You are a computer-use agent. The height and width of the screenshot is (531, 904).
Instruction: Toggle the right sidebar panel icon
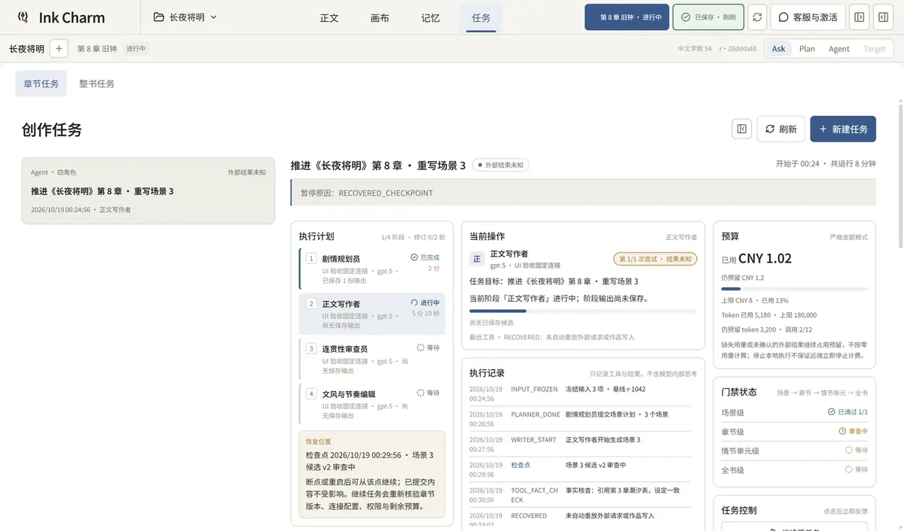(x=881, y=17)
